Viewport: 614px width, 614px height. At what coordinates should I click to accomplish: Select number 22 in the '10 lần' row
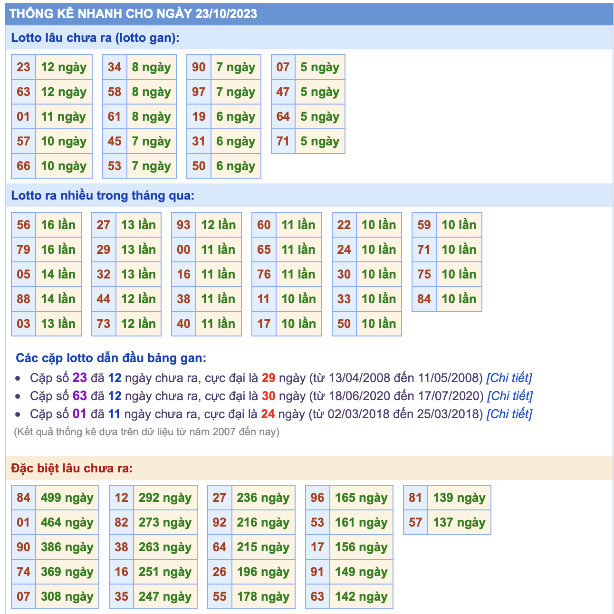click(x=344, y=225)
